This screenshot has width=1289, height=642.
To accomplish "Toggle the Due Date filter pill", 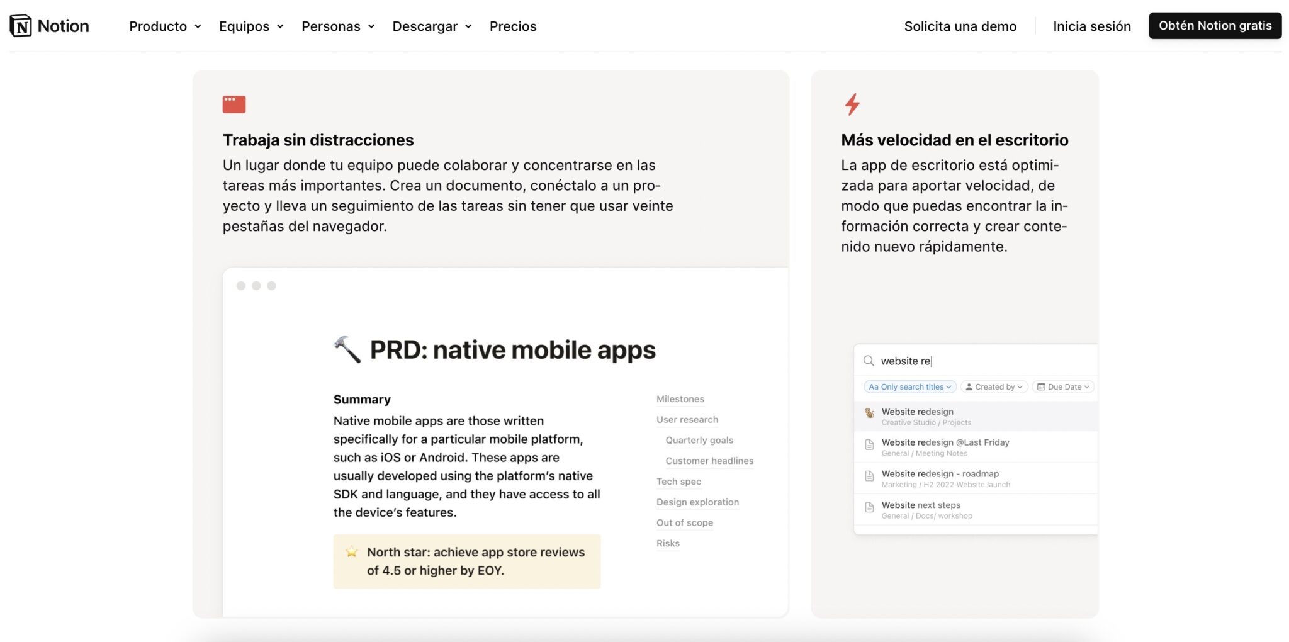I will coord(1062,386).
